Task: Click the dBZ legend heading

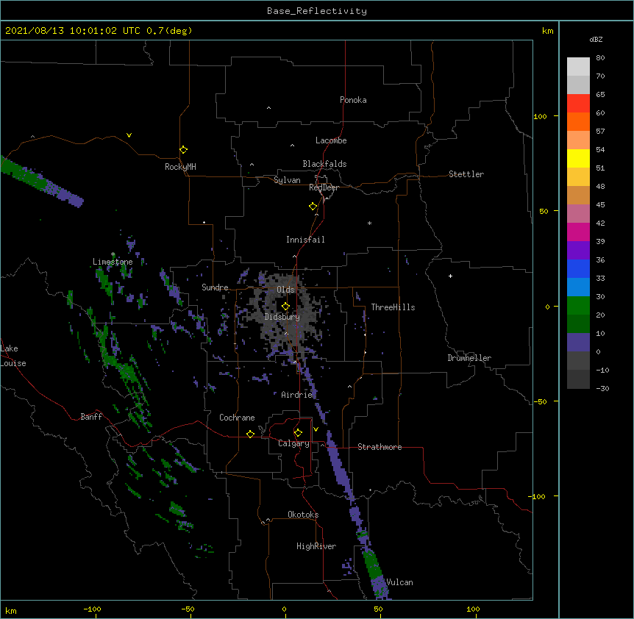Action: [x=596, y=40]
